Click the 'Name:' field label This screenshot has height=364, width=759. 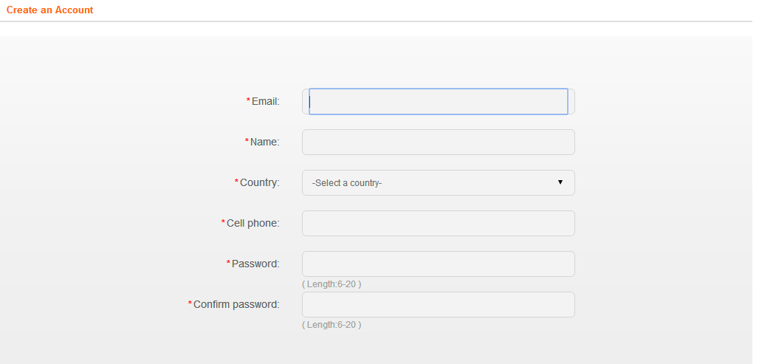coord(265,142)
